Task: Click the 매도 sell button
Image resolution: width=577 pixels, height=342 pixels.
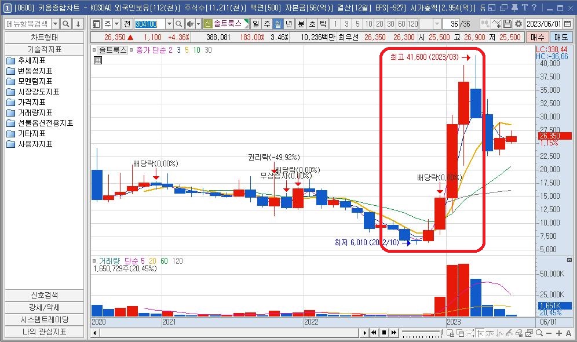Action: (x=561, y=37)
